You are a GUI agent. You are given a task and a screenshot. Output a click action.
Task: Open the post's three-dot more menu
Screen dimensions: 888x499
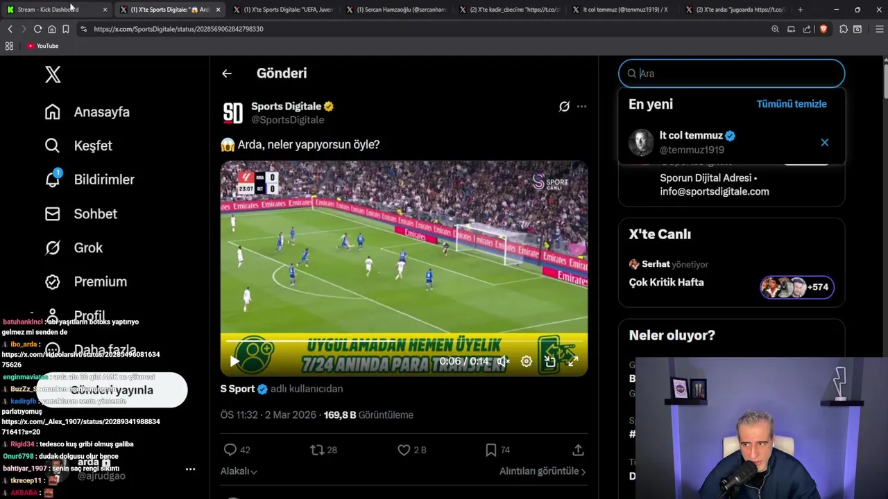click(x=581, y=106)
